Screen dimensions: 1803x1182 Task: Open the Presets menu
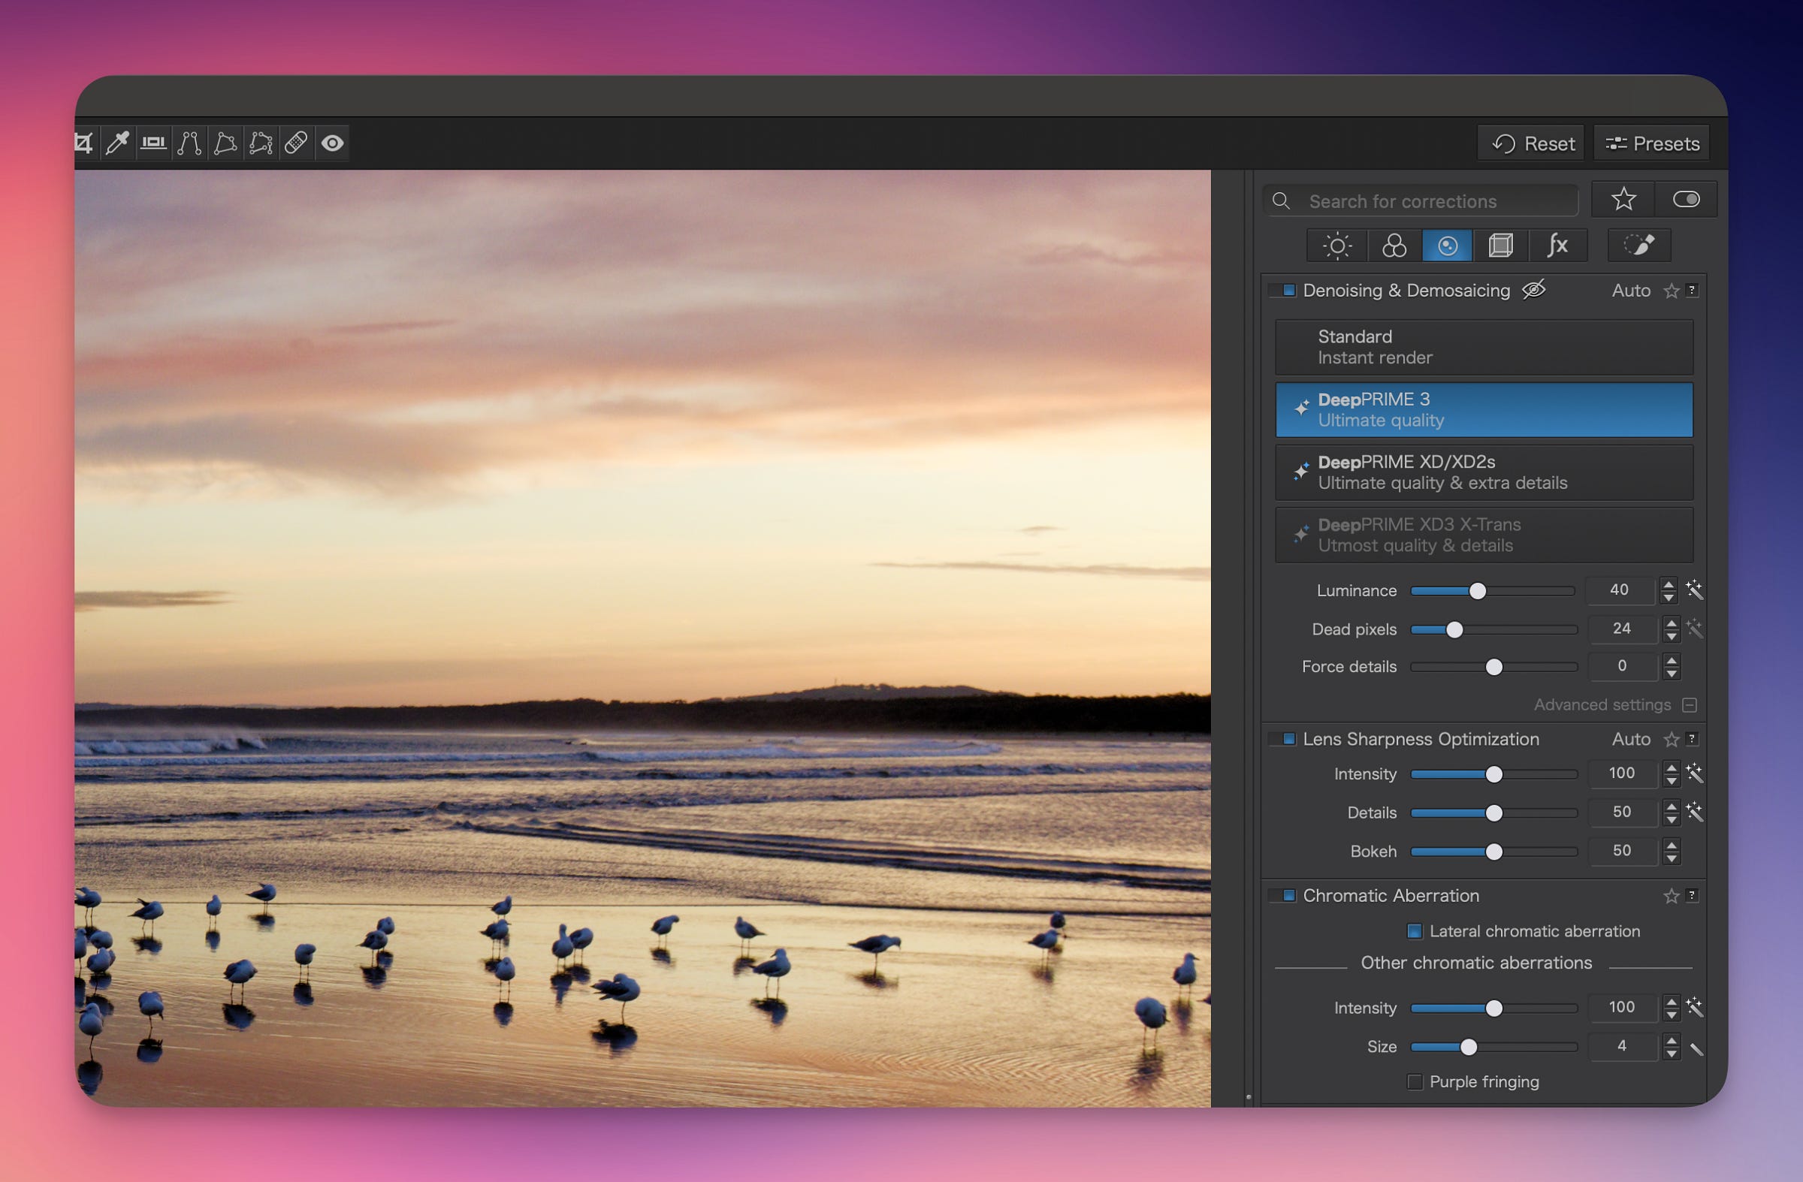tap(1651, 143)
